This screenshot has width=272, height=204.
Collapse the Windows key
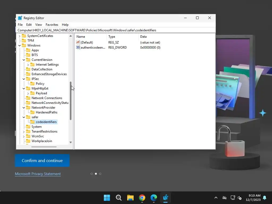pyautogui.click(x=19, y=46)
